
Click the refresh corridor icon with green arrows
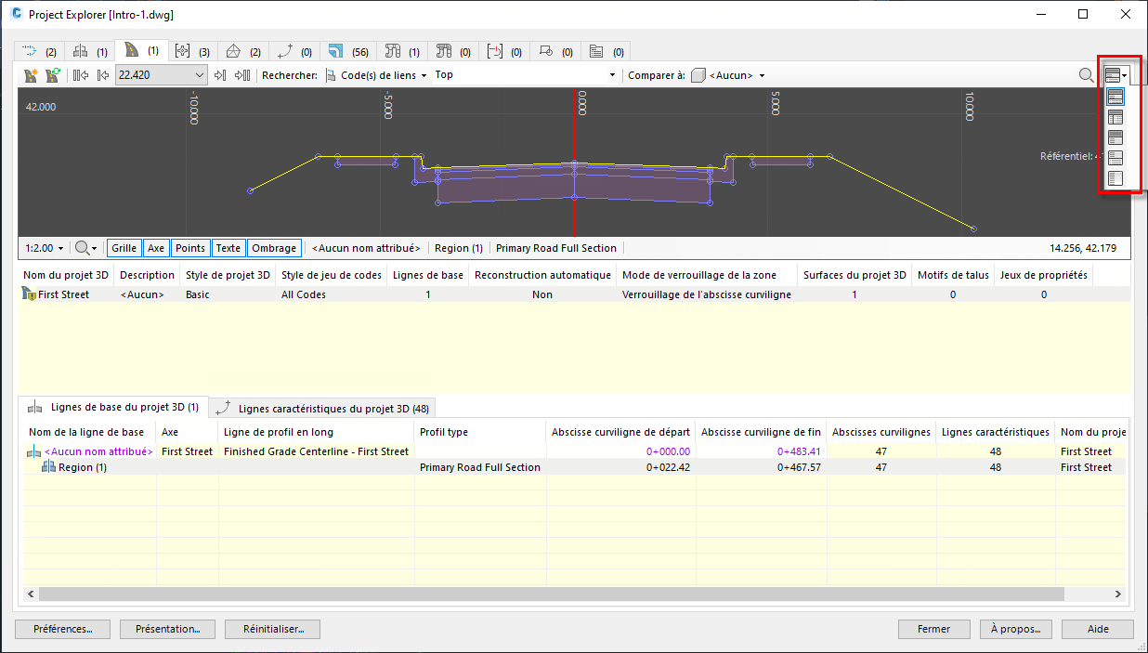[52, 75]
